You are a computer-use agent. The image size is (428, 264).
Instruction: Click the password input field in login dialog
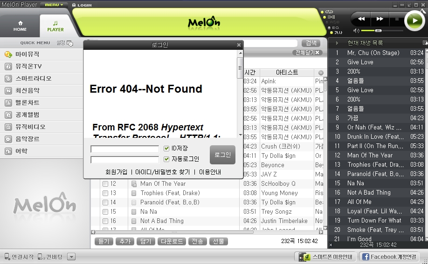pos(124,160)
